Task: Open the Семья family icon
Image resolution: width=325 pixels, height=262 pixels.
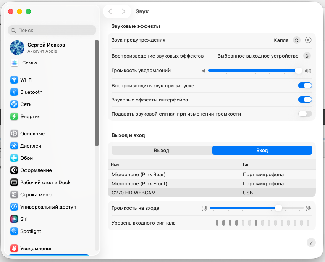Action: (14, 63)
